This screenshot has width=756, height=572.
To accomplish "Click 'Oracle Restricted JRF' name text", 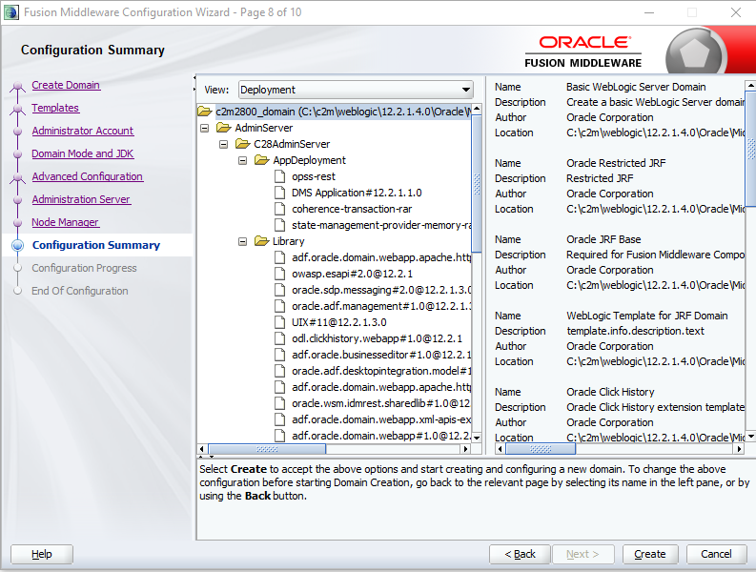I will click(616, 163).
